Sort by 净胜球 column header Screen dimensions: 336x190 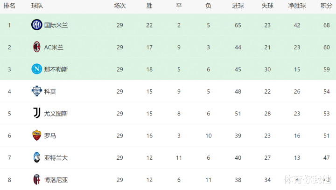tap(297, 6)
